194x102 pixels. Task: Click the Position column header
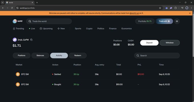tap(77, 65)
